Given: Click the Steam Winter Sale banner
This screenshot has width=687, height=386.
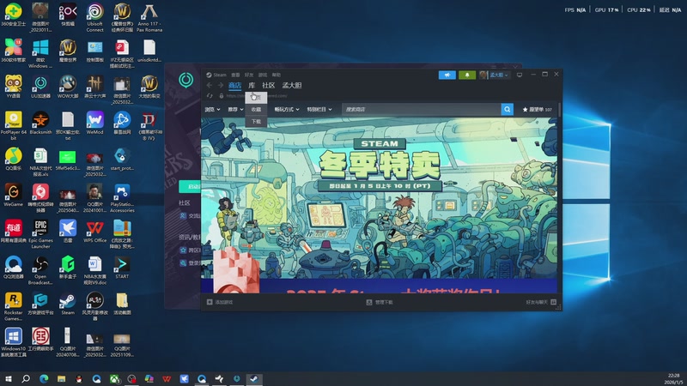Looking at the screenshot, I should point(379,198).
